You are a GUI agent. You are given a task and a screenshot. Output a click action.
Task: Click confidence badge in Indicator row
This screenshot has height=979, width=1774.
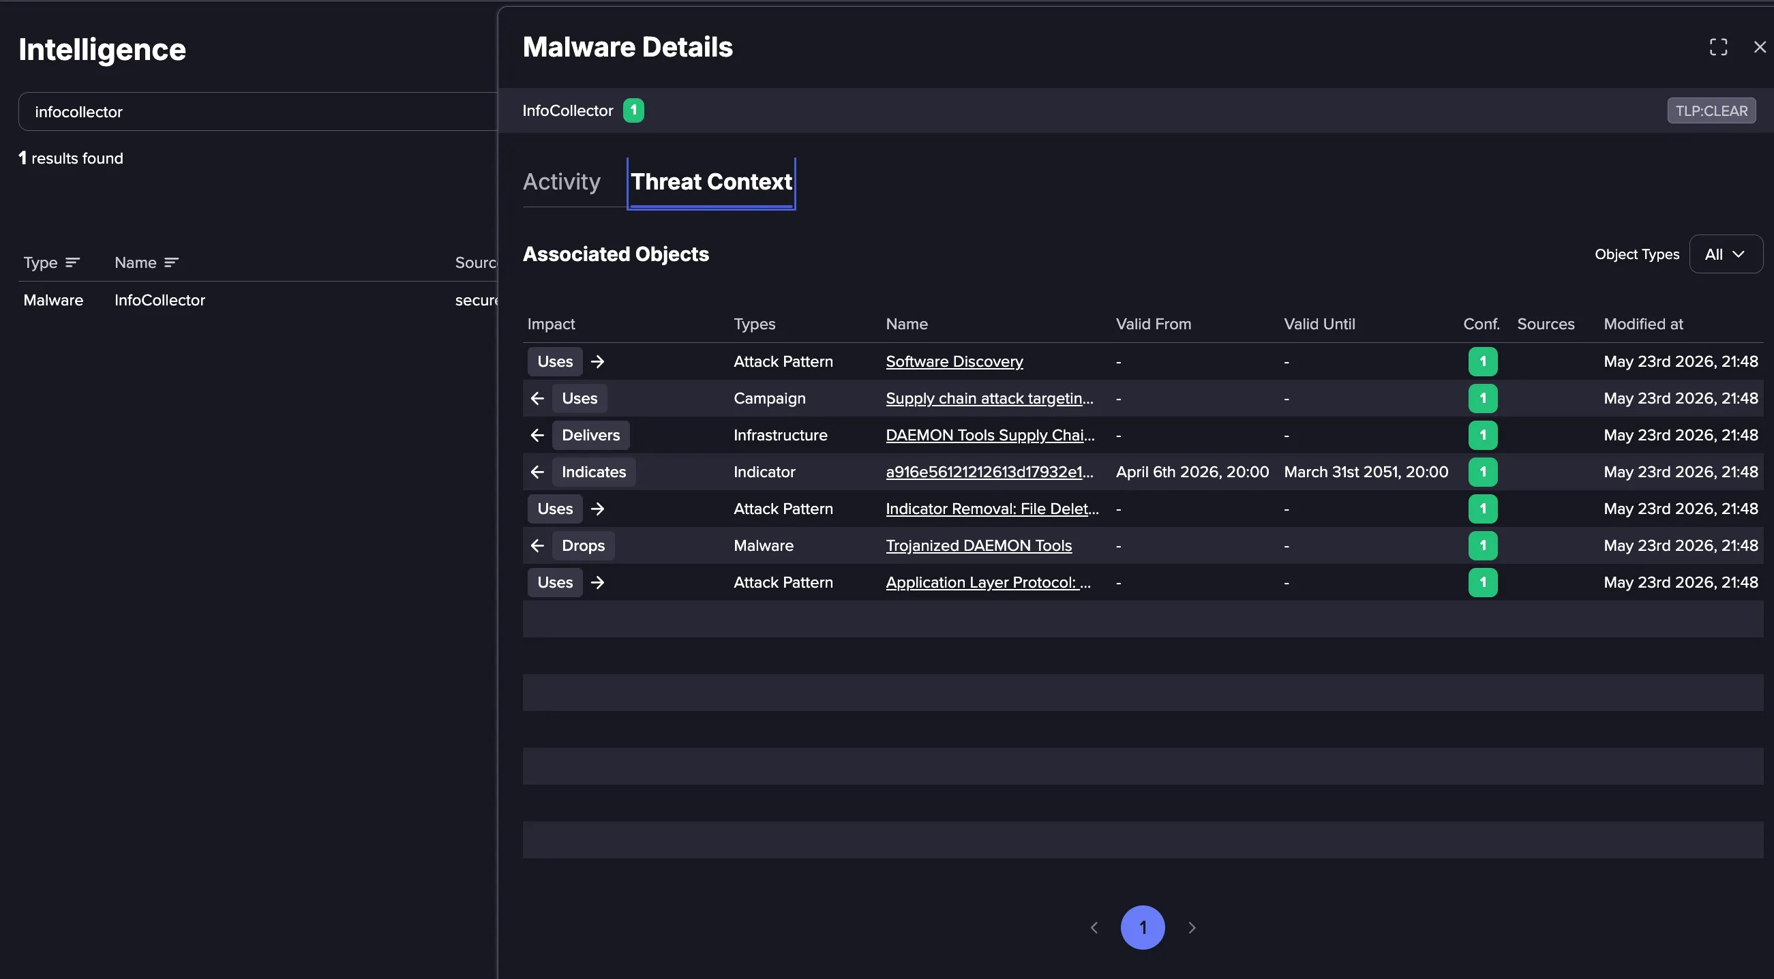(x=1483, y=472)
